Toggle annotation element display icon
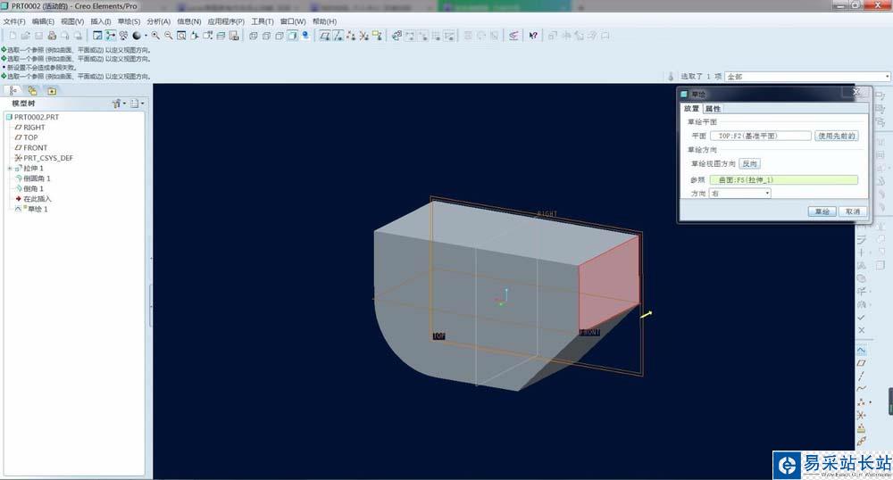The height and width of the screenshot is (480, 893). coord(377,36)
